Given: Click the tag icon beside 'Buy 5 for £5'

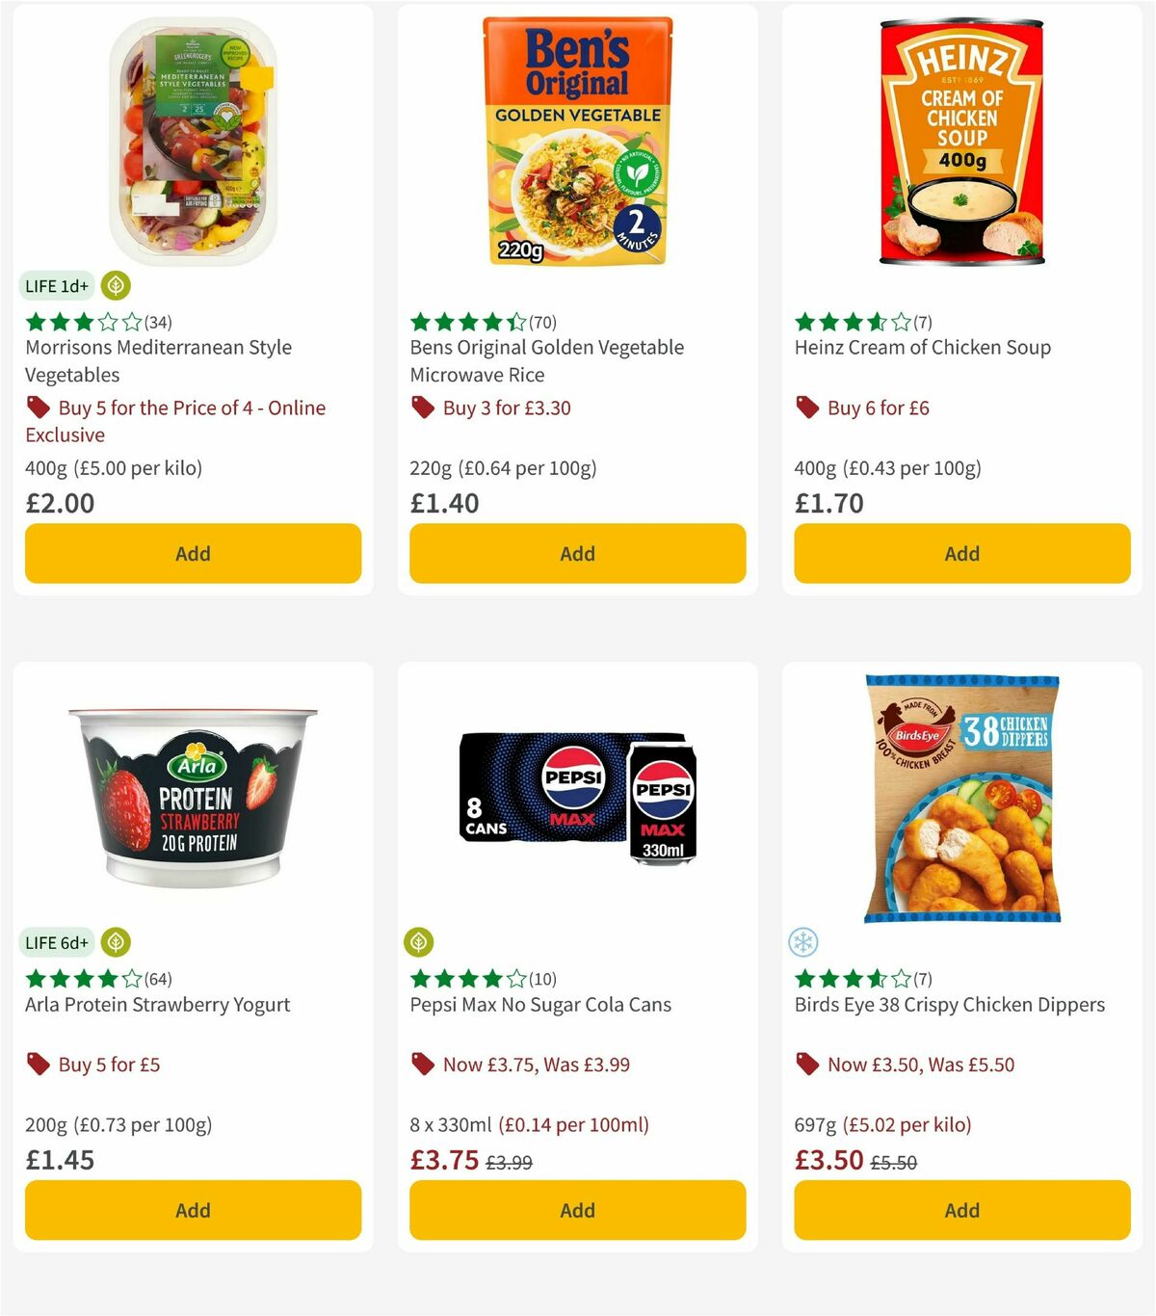Looking at the screenshot, I should coord(38,1065).
